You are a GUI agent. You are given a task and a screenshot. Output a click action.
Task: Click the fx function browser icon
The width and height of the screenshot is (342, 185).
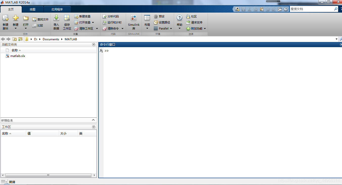[101, 51]
